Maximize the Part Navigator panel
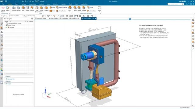This screenshot has width=195, height=109. click(x=32, y=19)
